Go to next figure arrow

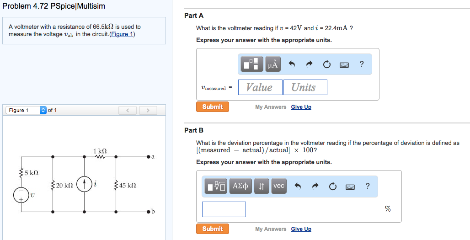click(148, 110)
